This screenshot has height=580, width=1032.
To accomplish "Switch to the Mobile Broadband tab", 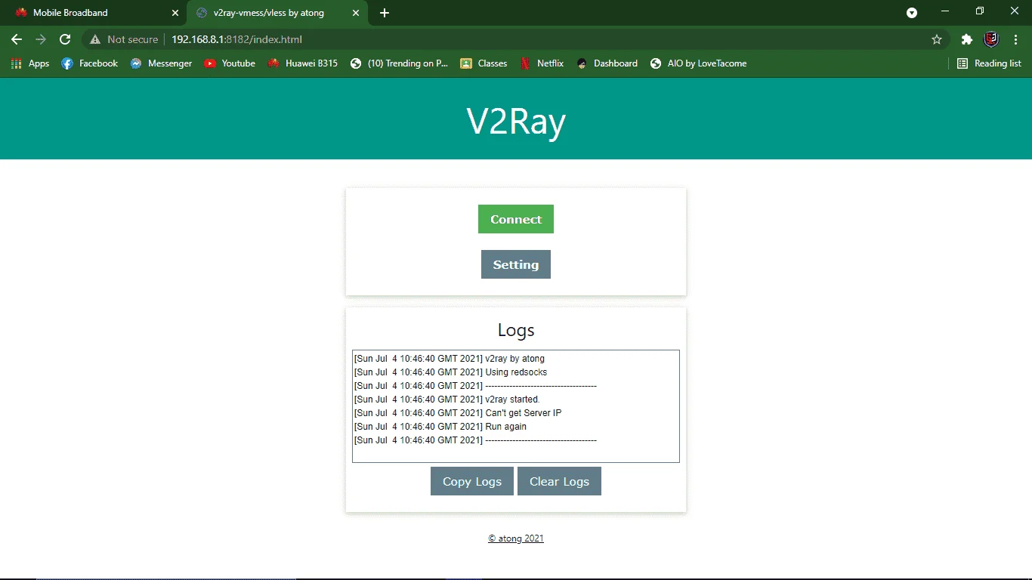I will [93, 13].
